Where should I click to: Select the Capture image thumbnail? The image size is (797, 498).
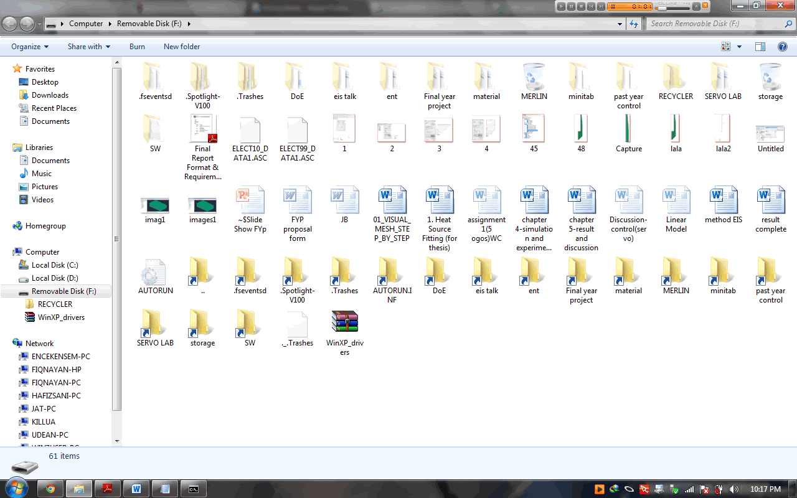628,128
